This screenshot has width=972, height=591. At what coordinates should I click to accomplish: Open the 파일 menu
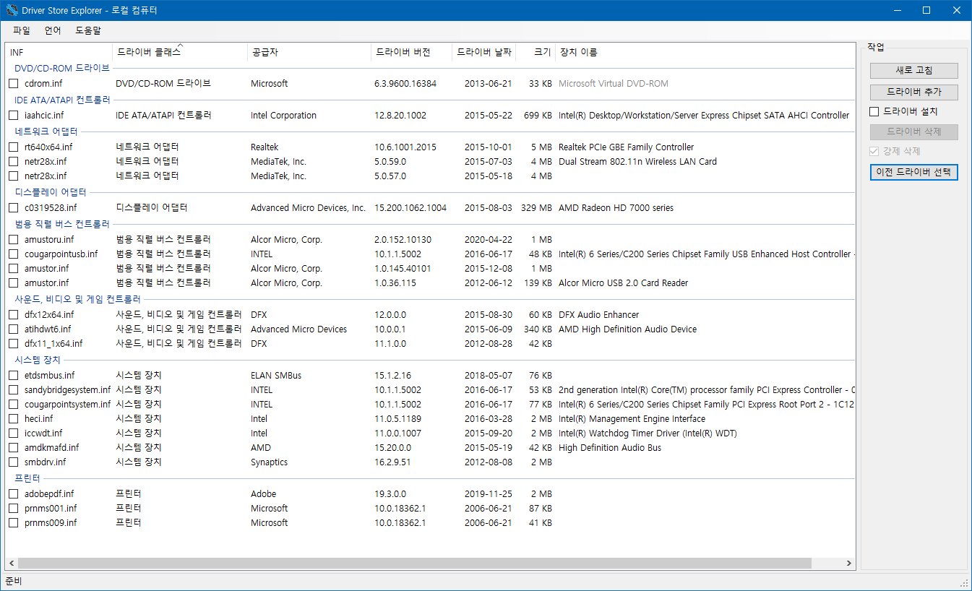(x=22, y=31)
